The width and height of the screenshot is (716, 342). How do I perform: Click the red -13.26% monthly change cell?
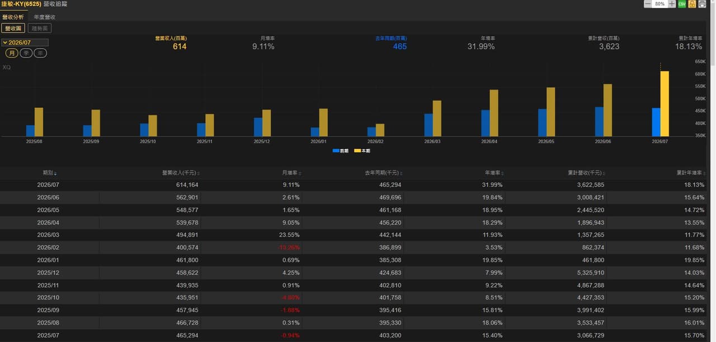290,248
